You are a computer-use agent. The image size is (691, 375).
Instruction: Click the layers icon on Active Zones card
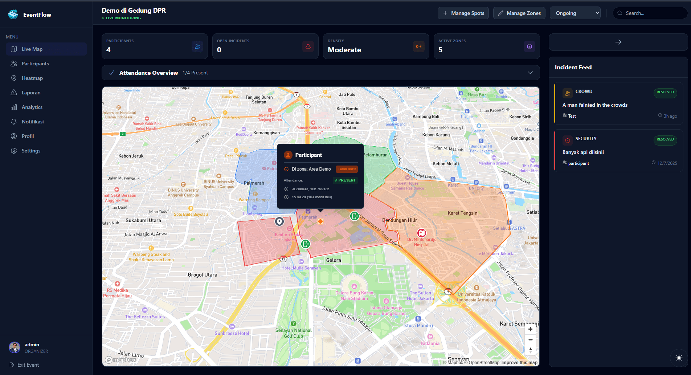[x=530, y=46]
